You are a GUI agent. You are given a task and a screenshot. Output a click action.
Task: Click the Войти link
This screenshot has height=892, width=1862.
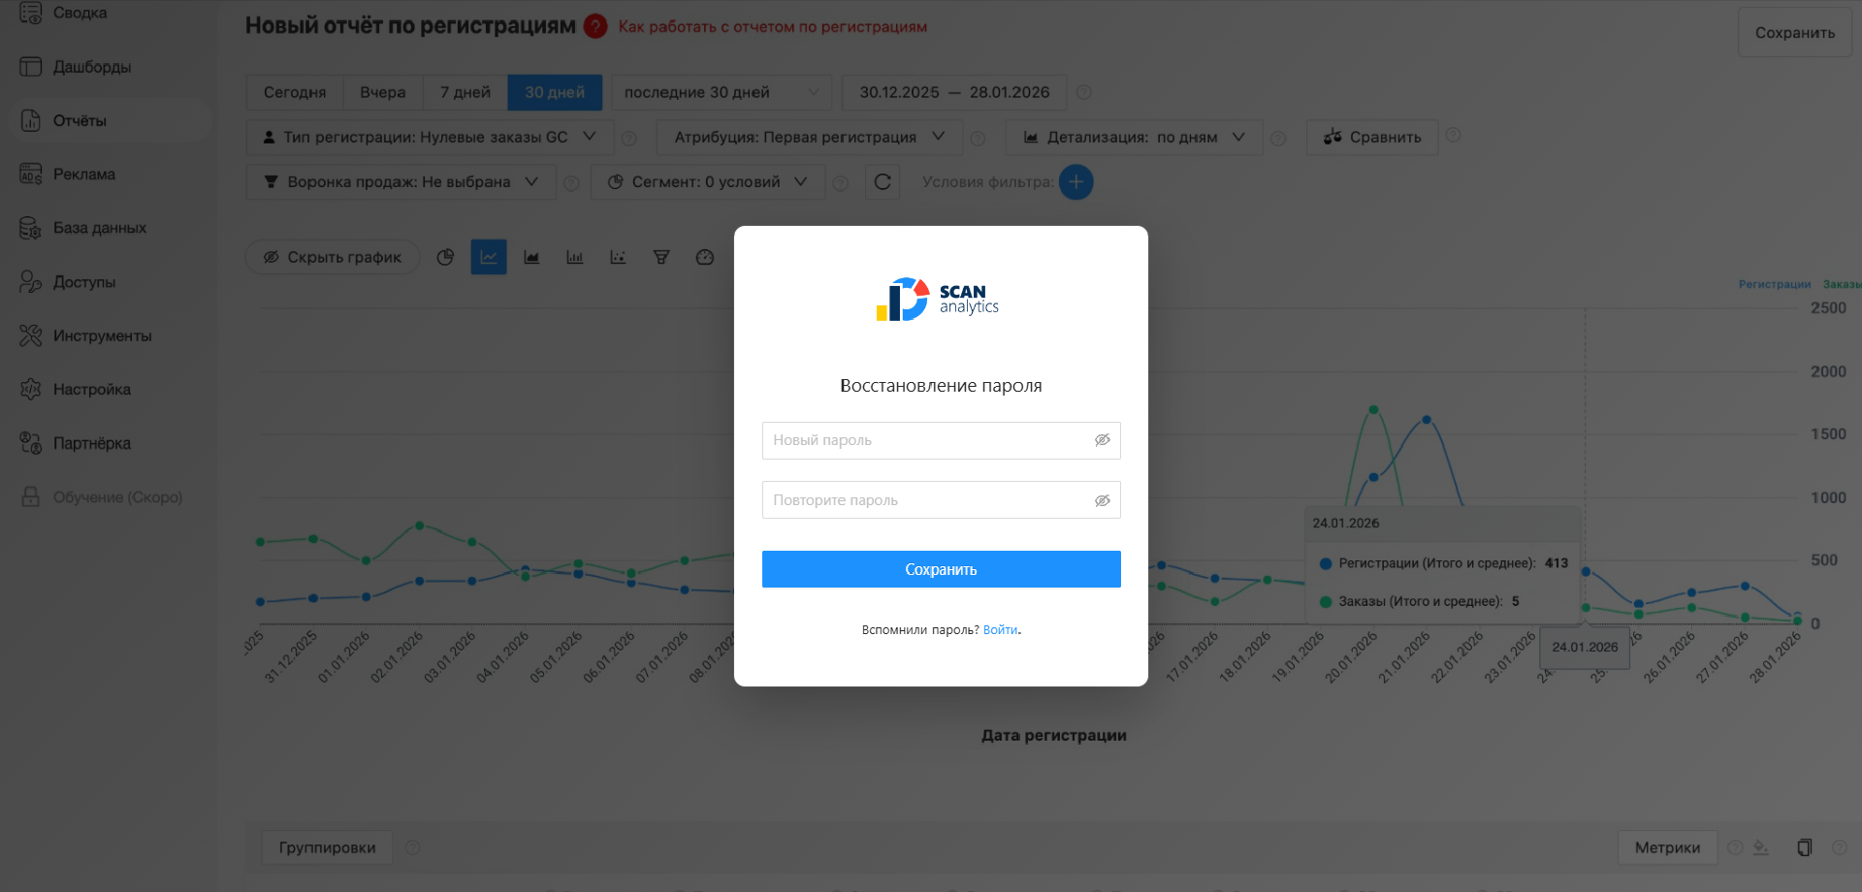click(1000, 630)
